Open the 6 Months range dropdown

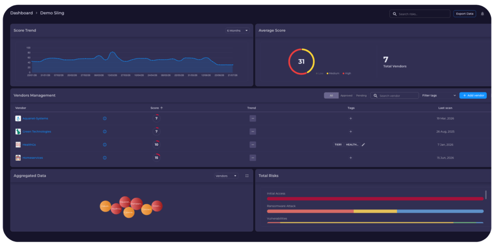[x=237, y=30]
